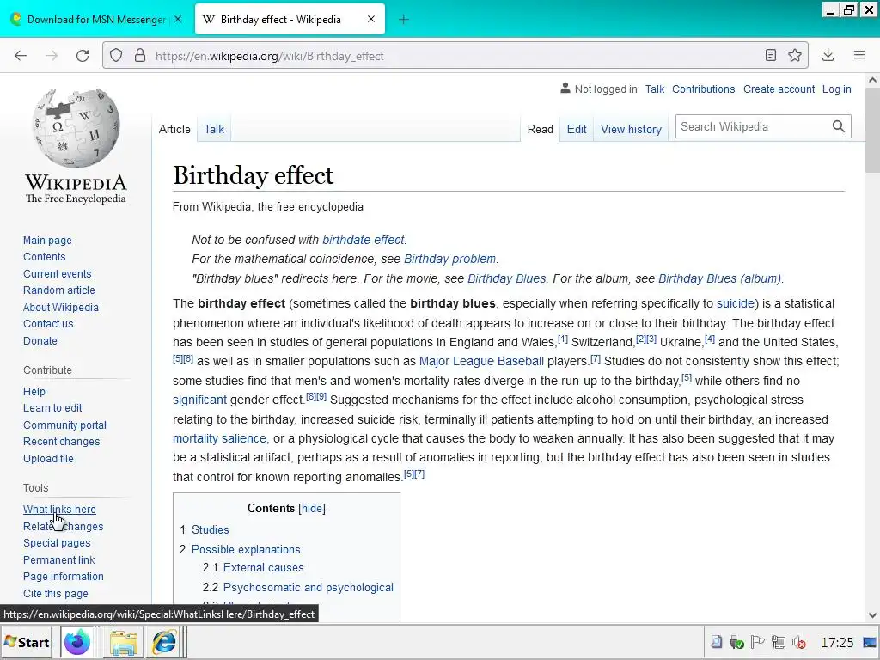Click system clock showing 17:25
The width and height of the screenshot is (880, 660).
point(837,642)
